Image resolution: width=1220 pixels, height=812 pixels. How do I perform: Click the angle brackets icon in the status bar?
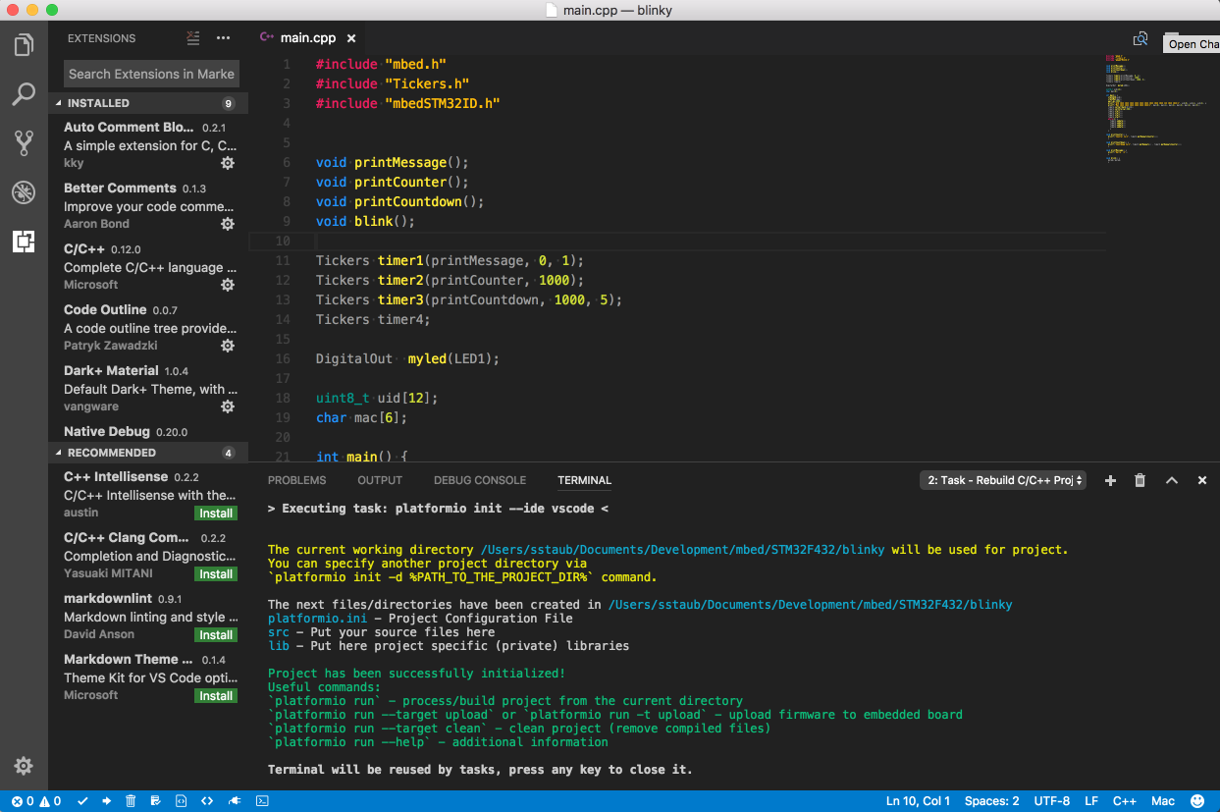[207, 801]
